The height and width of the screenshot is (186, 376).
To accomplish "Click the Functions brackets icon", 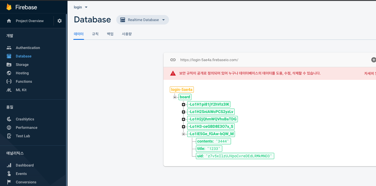I will click(9, 81).
